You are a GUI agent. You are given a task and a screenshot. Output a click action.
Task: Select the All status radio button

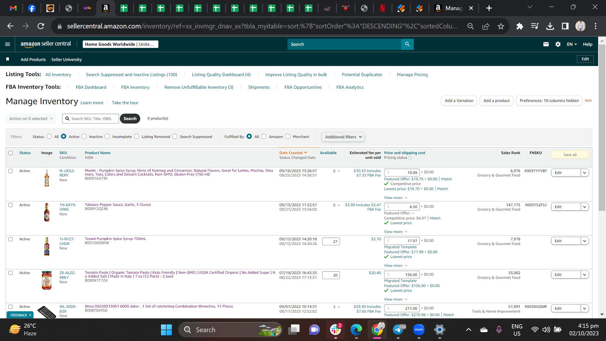click(x=49, y=136)
